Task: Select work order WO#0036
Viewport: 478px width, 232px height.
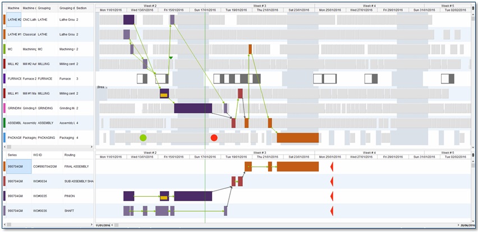Action: click(47, 211)
